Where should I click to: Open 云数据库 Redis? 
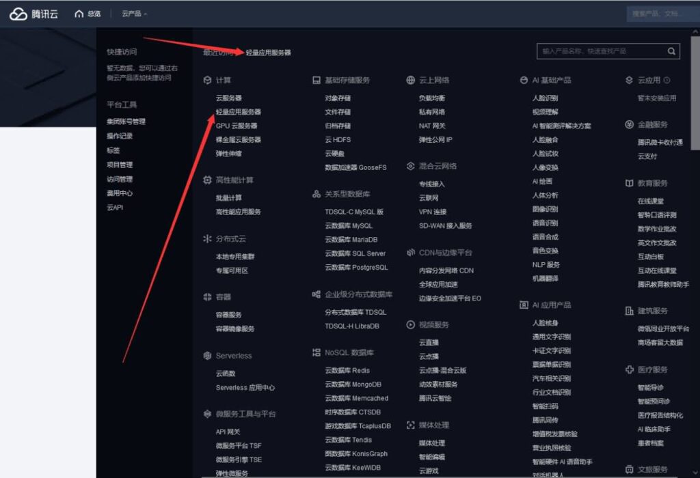[347, 371]
